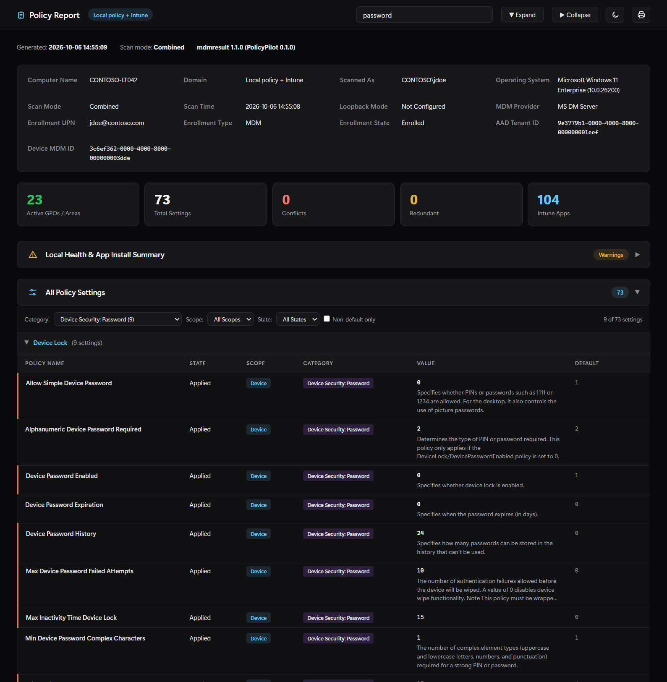Toggle dark mode with the moon icon
The width and height of the screenshot is (667, 682).
pyautogui.click(x=615, y=15)
